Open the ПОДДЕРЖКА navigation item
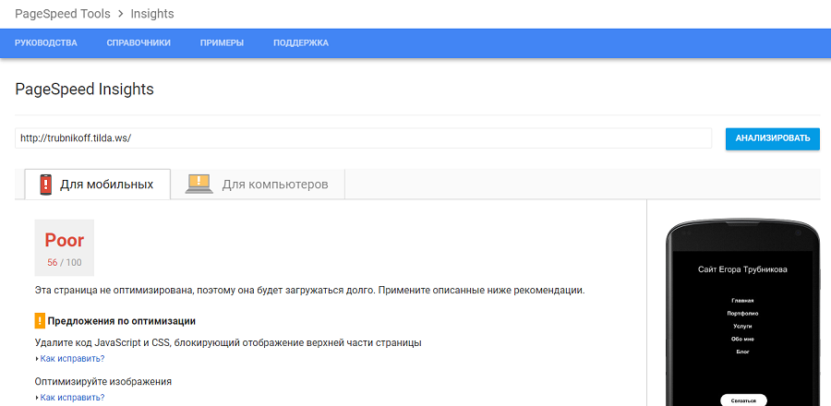 (x=301, y=43)
